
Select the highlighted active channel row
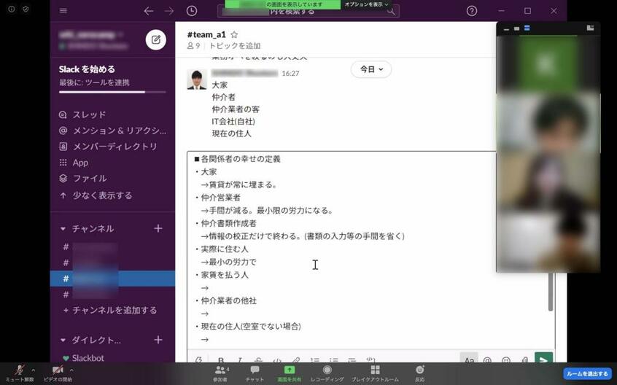click(x=112, y=279)
